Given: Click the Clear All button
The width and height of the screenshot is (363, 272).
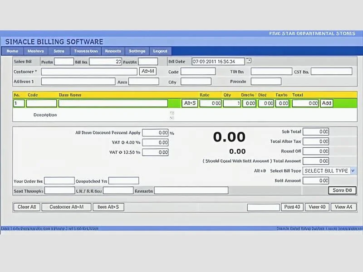Looking at the screenshot, I should coord(27,207).
